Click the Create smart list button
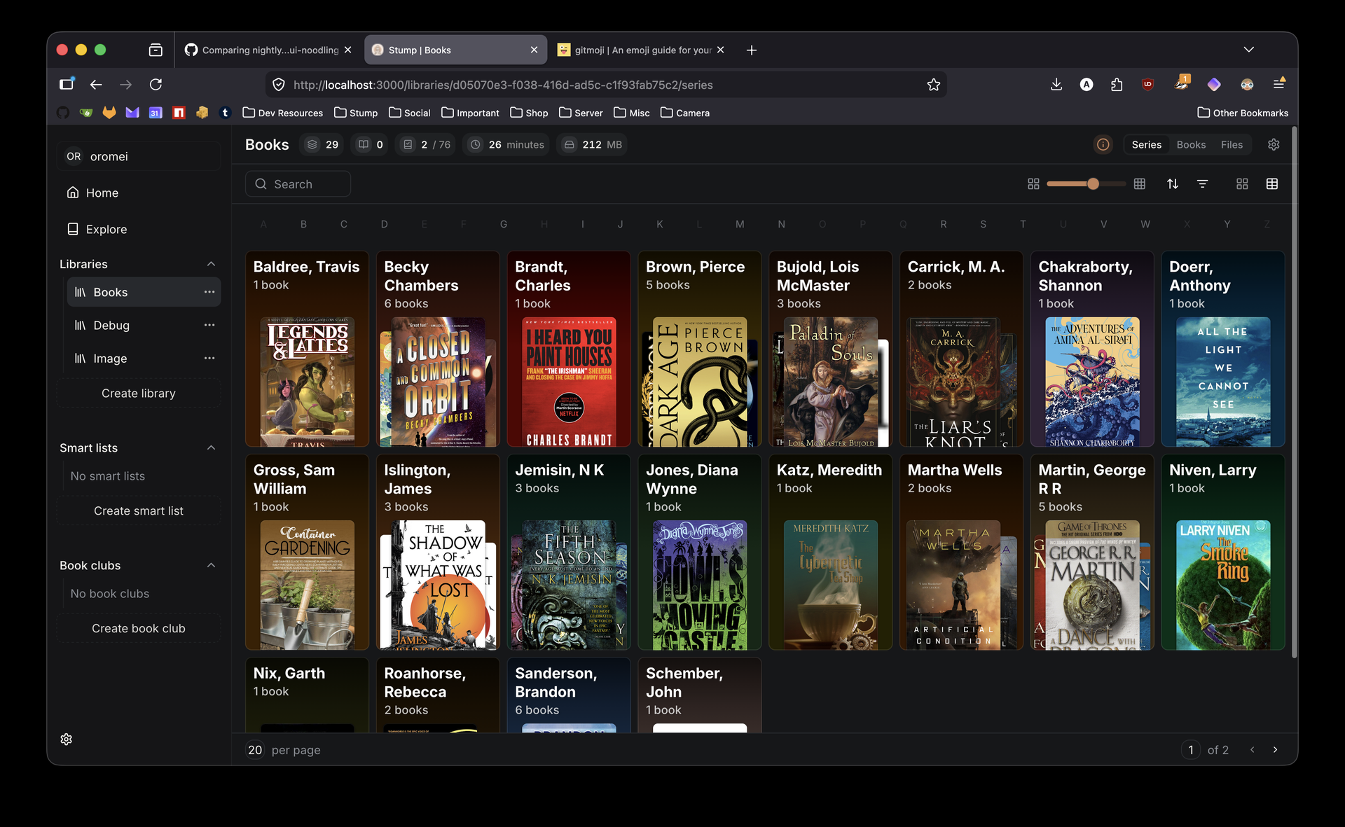 tap(139, 511)
